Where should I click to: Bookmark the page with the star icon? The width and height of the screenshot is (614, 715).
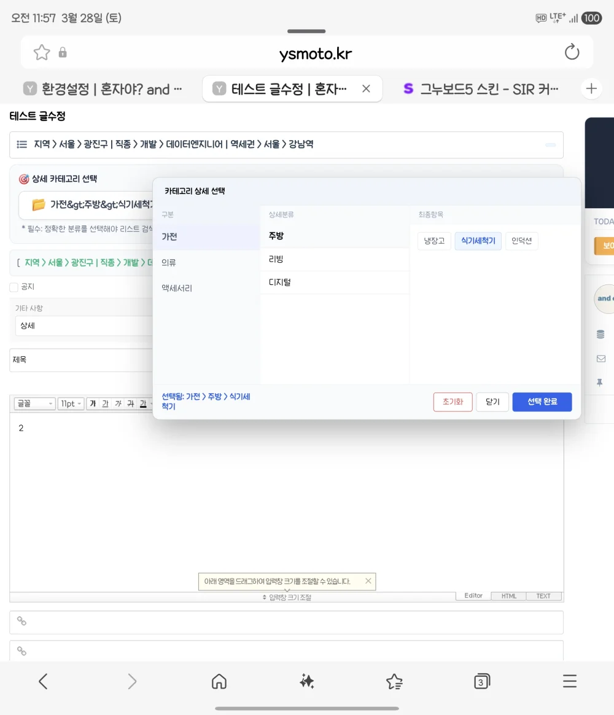click(x=42, y=52)
